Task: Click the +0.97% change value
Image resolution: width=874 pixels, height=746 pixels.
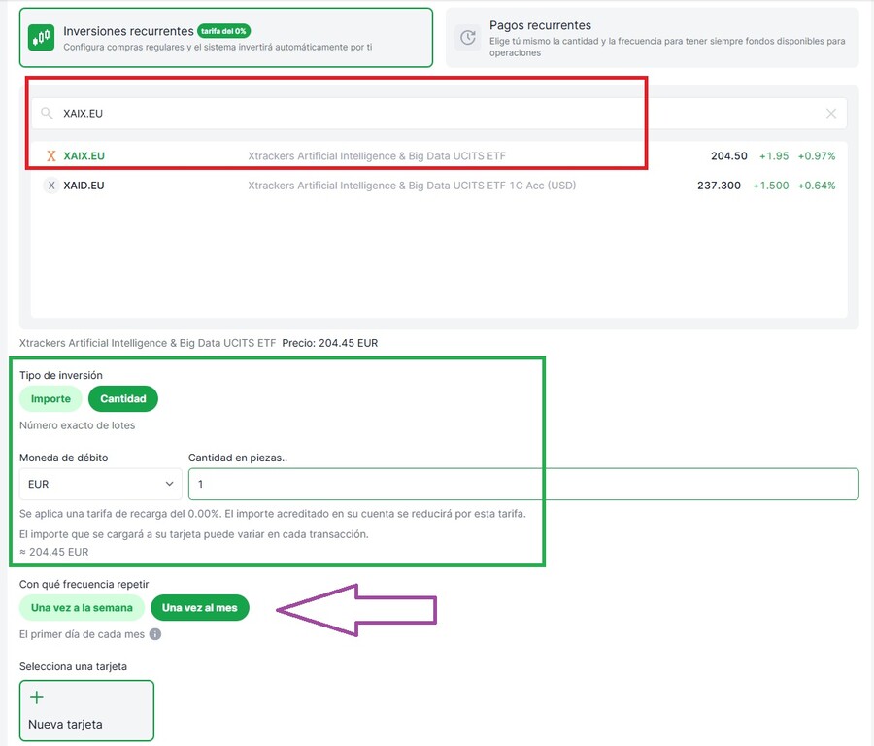Action: (x=817, y=156)
